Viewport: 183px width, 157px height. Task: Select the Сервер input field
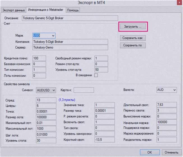(x=70, y=47)
